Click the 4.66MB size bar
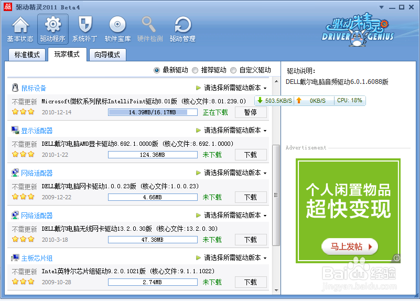This screenshot has width=420, height=301. tap(153, 197)
